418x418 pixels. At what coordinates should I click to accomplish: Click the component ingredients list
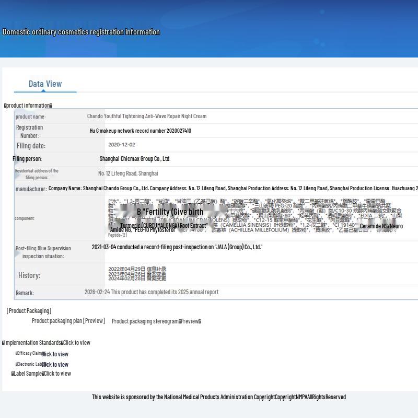click(x=256, y=218)
